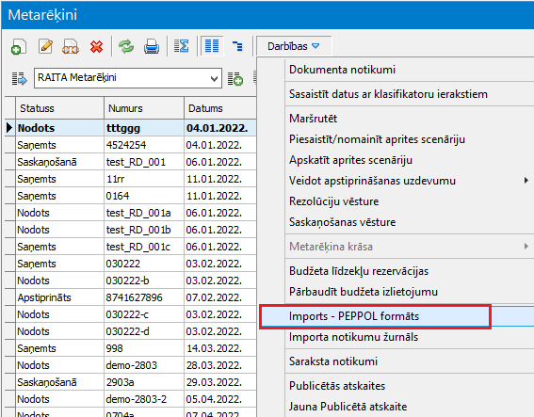534x417 pixels.
Task: Select Imports - PEPPOL formāts
Action: click(354, 316)
